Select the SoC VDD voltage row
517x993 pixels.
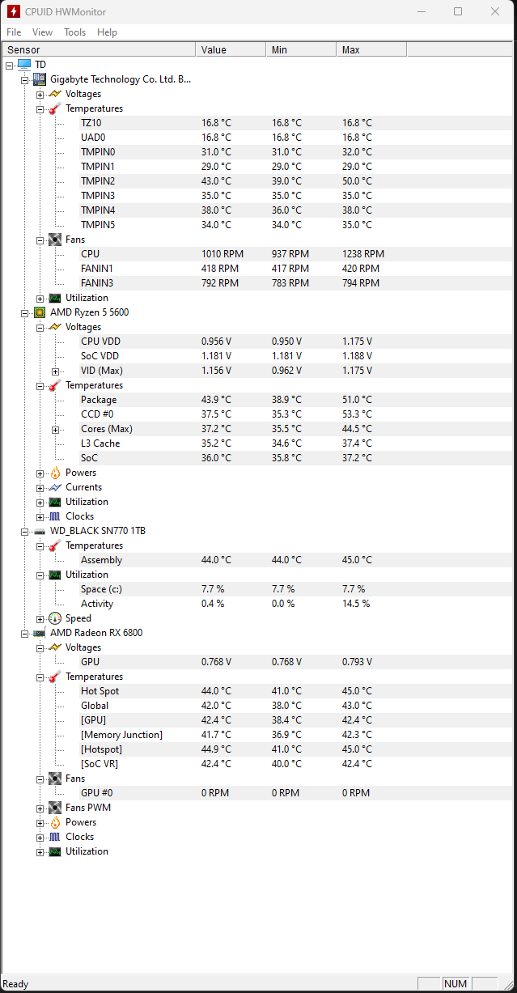(258, 356)
